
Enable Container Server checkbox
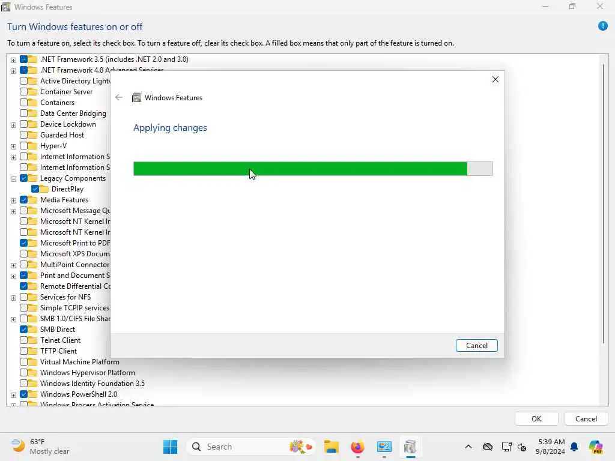(23, 92)
